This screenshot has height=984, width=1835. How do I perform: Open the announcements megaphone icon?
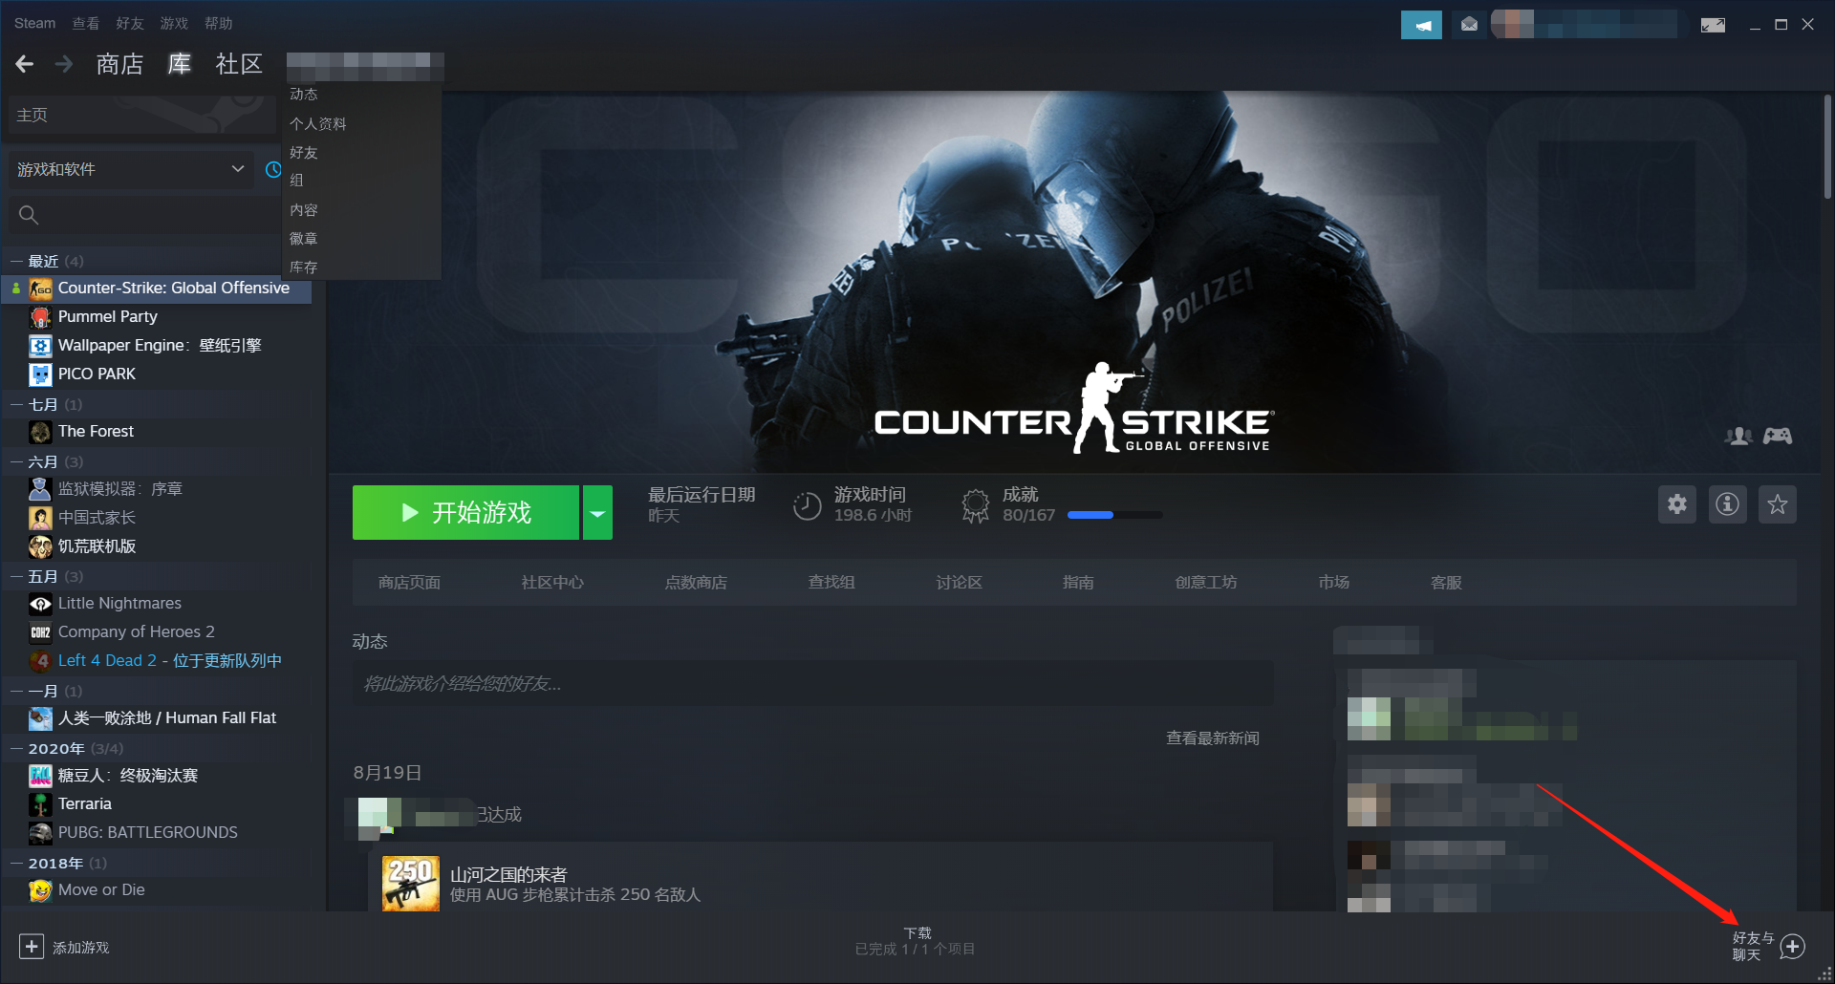1421,25
